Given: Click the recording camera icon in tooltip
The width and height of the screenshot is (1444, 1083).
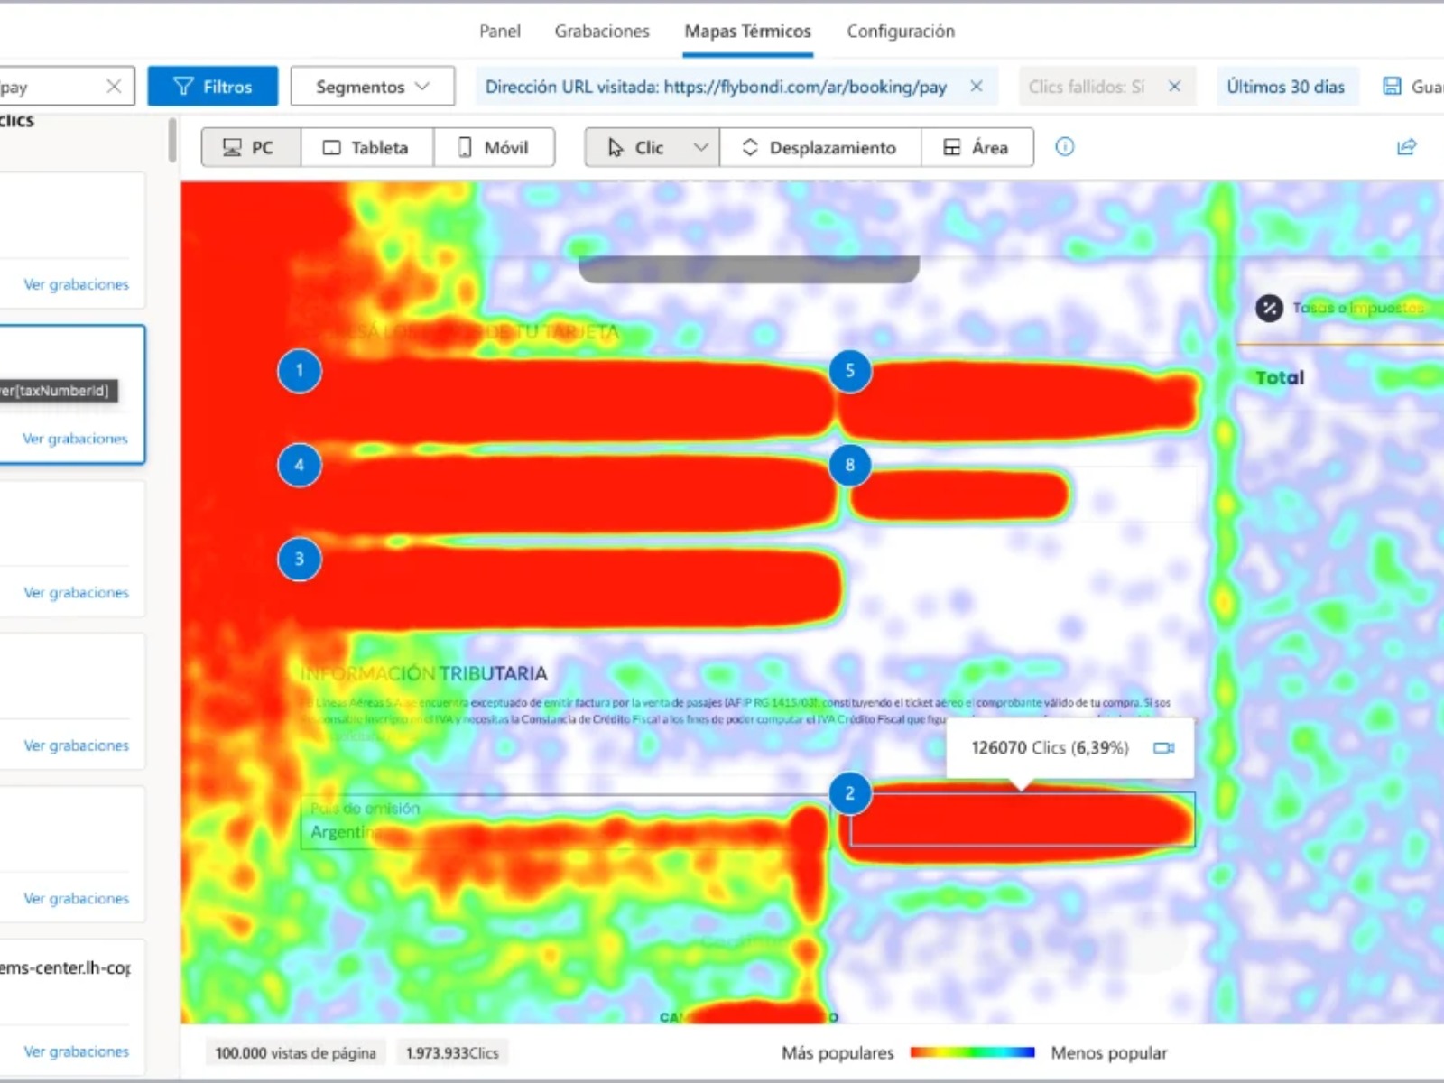Looking at the screenshot, I should [x=1164, y=748].
